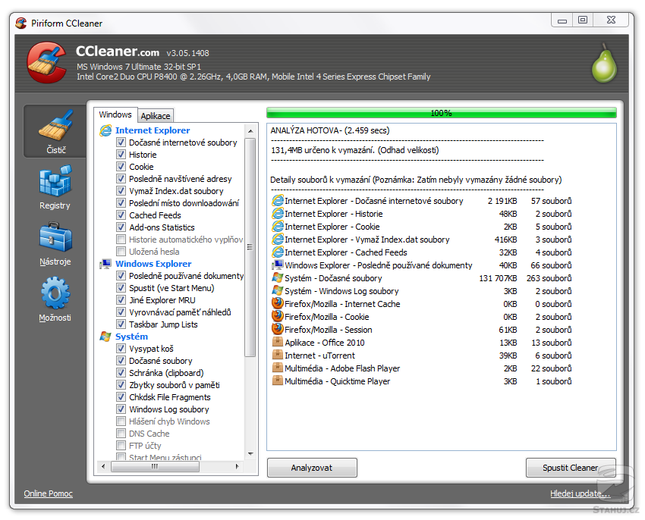Click Firefox icon beside Session result

coord(278,329)
